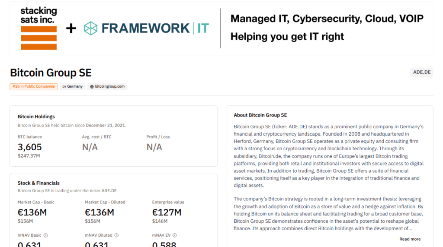This screenshot has width=443, height=247.
Task: Click the Germany country tag
Action: click(x=75, y=86)
